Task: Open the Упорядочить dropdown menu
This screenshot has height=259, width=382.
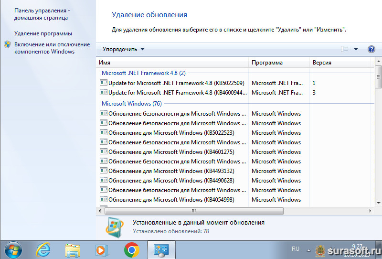Action: coord(123,49)
